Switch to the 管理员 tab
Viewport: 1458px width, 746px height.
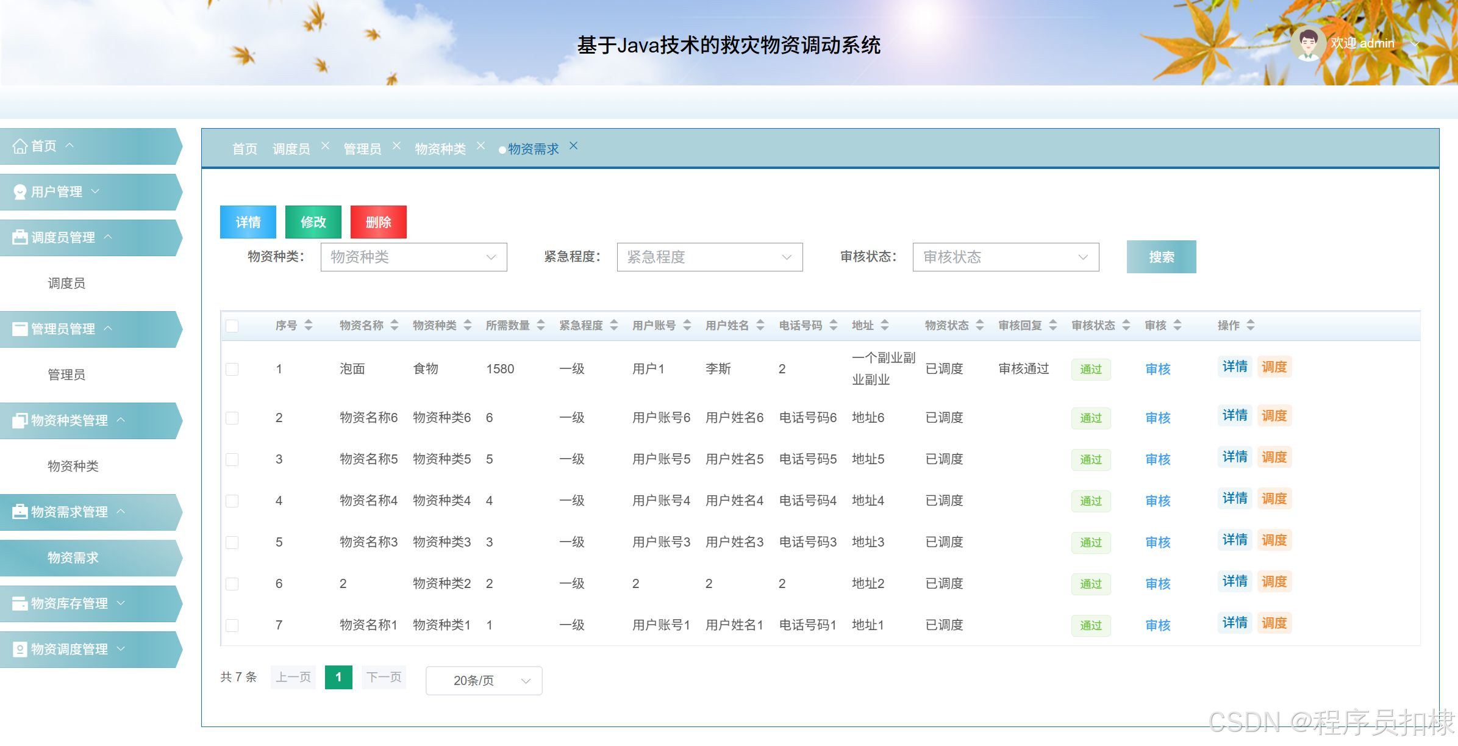pos(362,149)
